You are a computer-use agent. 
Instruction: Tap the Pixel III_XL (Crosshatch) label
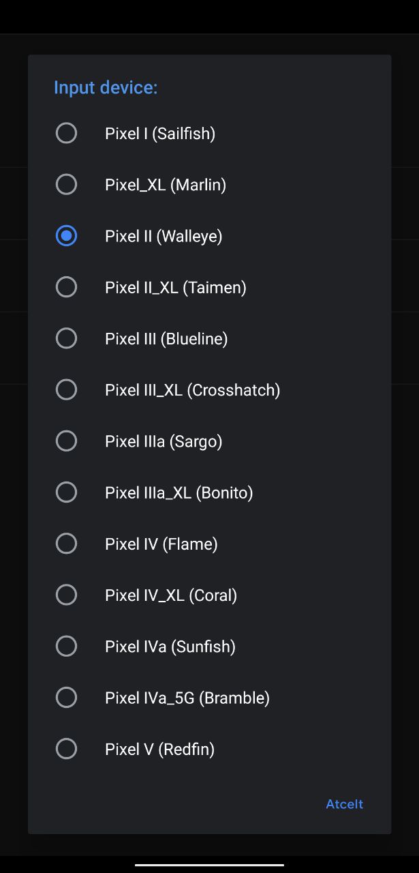tap(193, 390)
